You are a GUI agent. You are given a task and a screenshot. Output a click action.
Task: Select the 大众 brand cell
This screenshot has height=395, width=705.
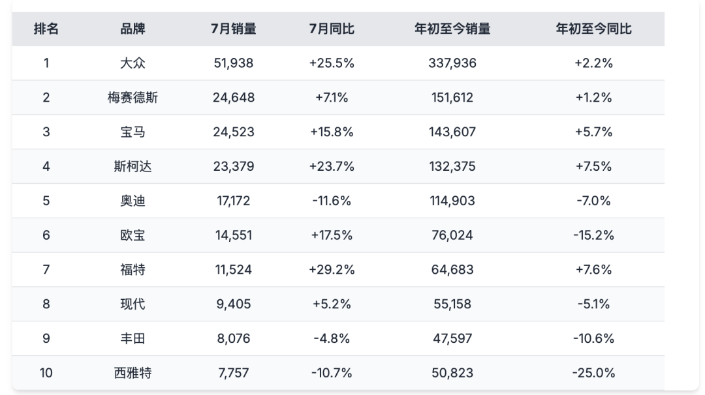(x=133, y=63)
